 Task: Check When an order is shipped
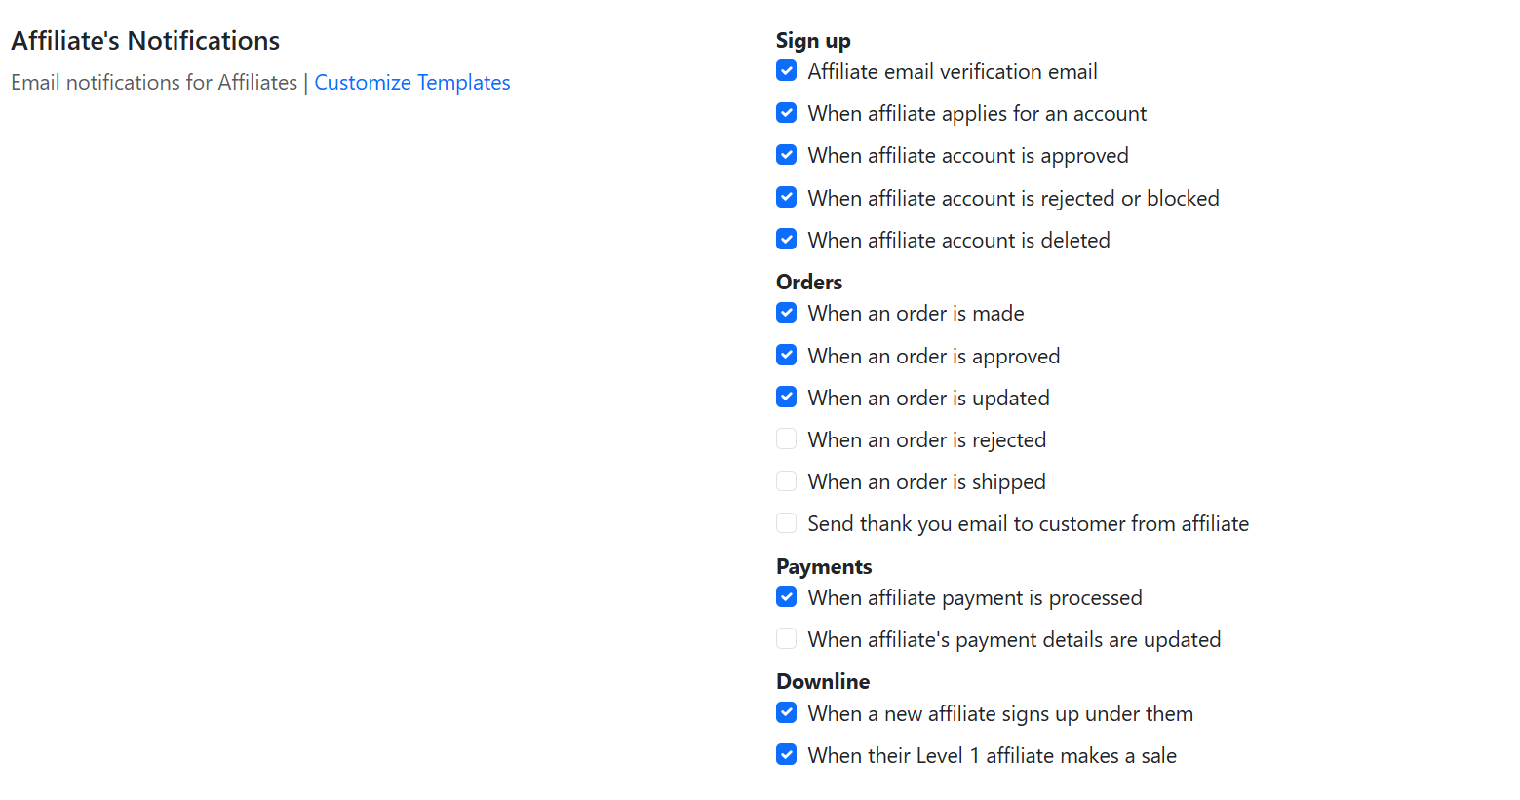[787, 481]
